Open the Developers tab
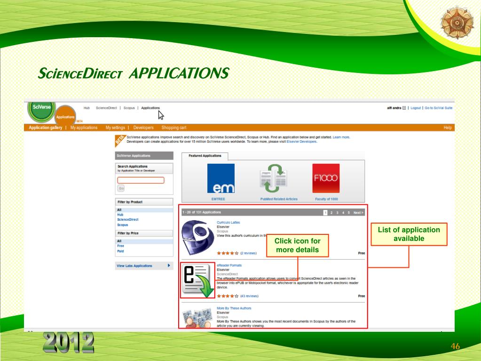The height and width of the screenshot is (361, 481). [143, 128]
